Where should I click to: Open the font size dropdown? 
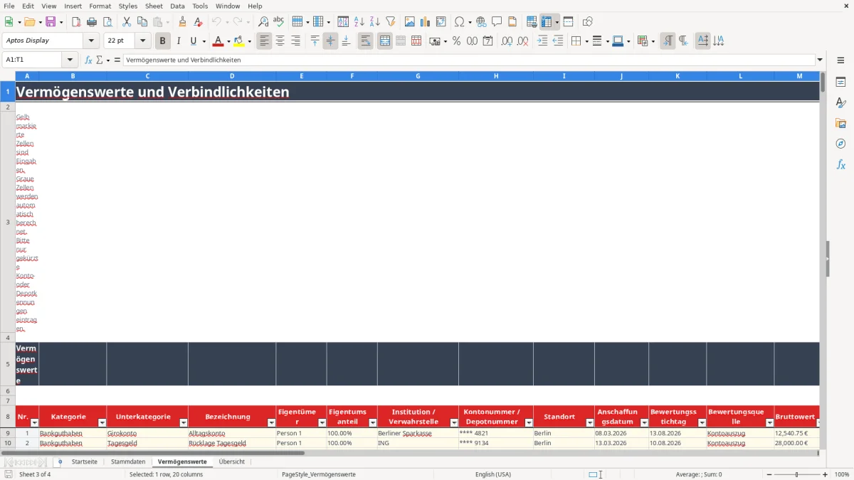tap(142, 41)
